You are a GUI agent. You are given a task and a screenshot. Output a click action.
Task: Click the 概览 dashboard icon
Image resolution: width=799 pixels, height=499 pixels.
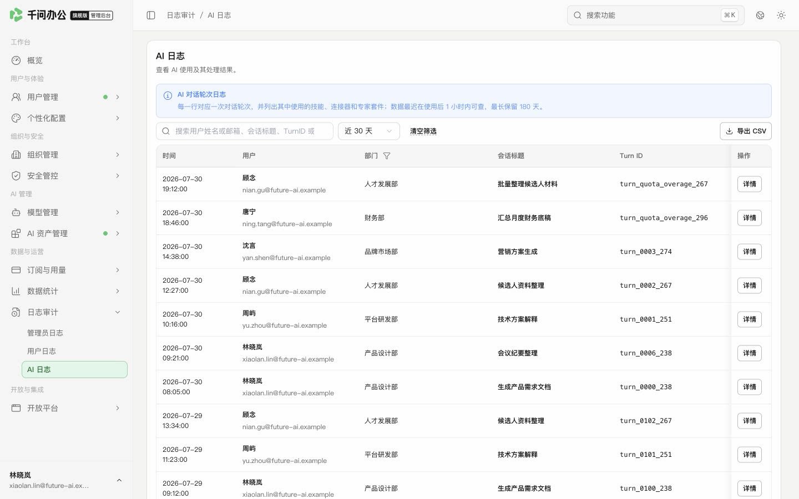(16, 60)
